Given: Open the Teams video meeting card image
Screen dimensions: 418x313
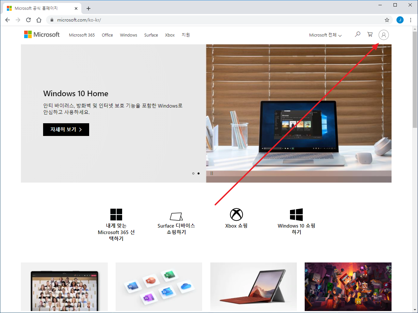Looking at the screenshot, I should [x=64, y=287].
